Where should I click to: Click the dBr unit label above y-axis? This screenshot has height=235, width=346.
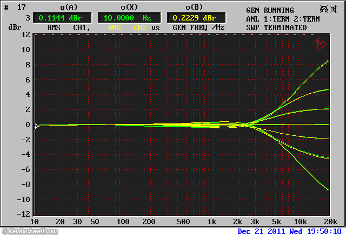[x=15, y=27]
